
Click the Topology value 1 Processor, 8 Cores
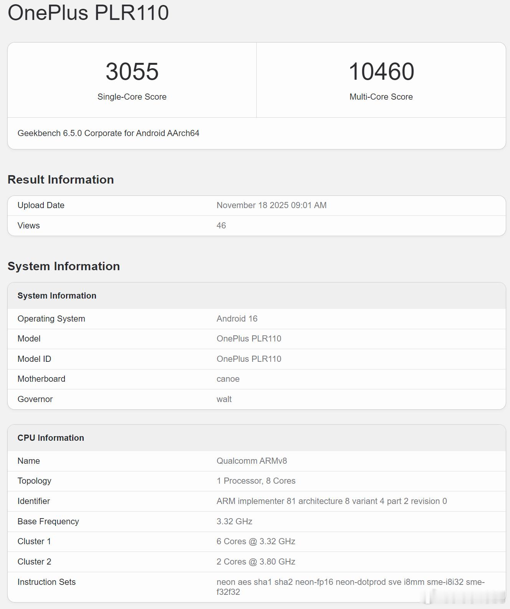point(256,481)
